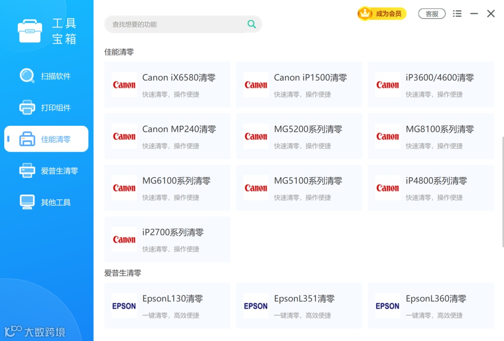This screenshot has height=341, width=504.
Task: Select EpsonL130清零 title text
Action: [x=173, y=299]
